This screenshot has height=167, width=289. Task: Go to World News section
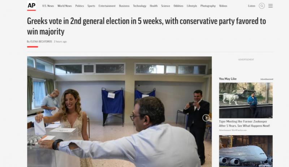(x=65, y=6)
